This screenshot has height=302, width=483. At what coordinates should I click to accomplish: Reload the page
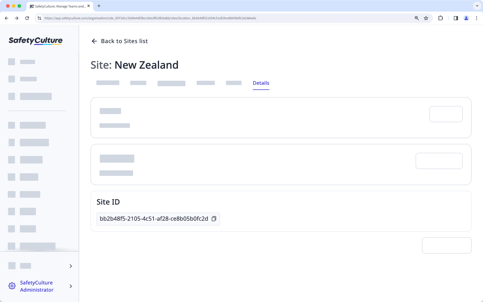coord(27,18)
